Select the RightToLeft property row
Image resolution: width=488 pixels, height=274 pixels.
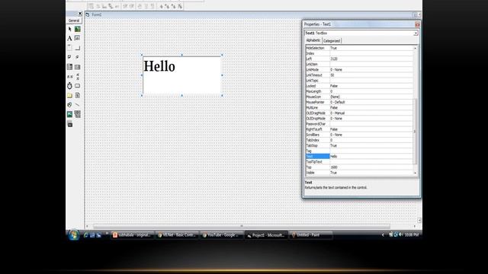point(359,129)
